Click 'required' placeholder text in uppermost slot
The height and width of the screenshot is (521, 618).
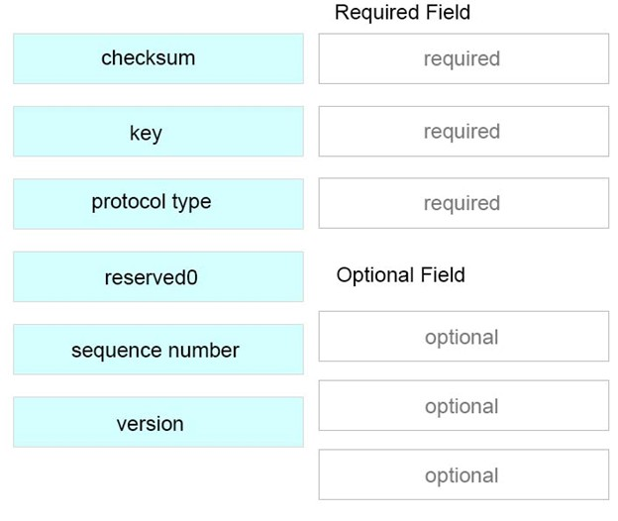point(462,59)
